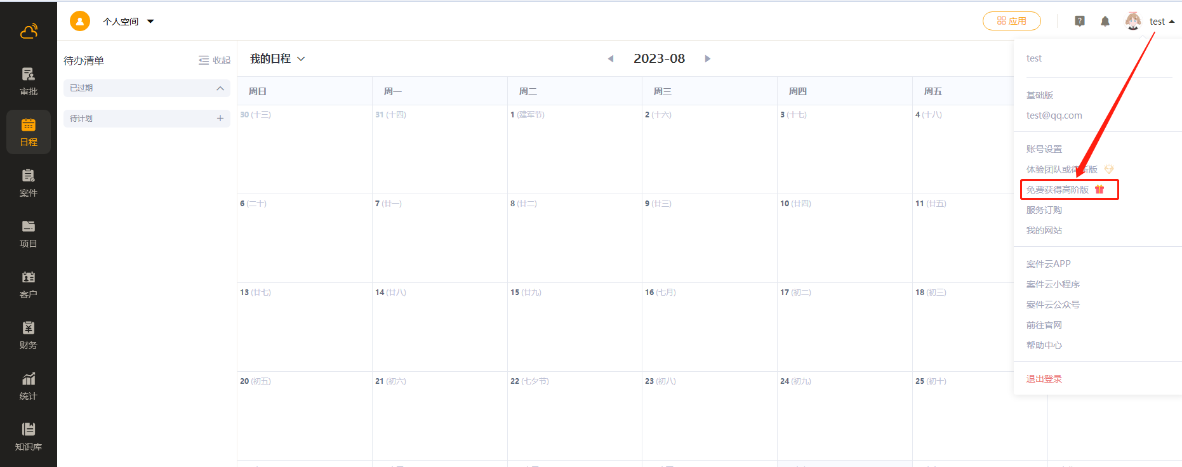Open 账号设置 account settings

pos(1044,149)
